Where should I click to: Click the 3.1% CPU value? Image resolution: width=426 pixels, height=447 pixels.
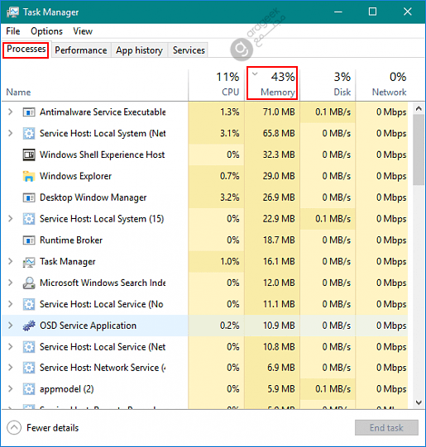tap(230, 133)
